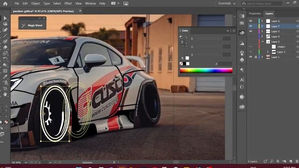Delete selection with Layers trash icon
This screenshot has width=299, height=168.
(x=297, y=161)
